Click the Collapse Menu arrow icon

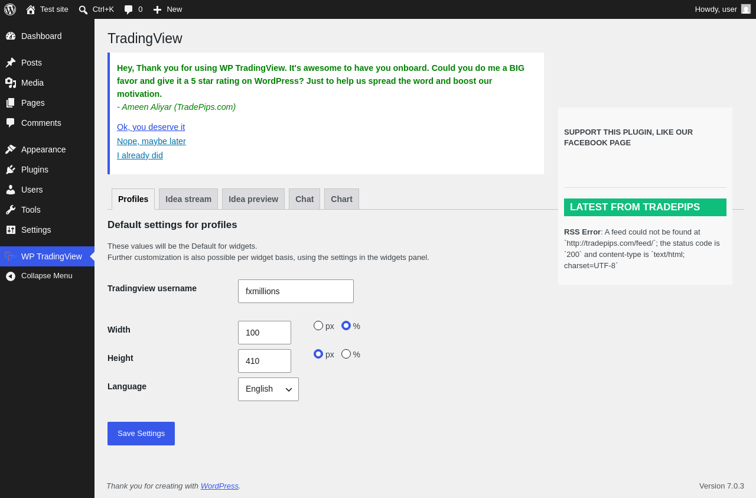click(11, 276)
